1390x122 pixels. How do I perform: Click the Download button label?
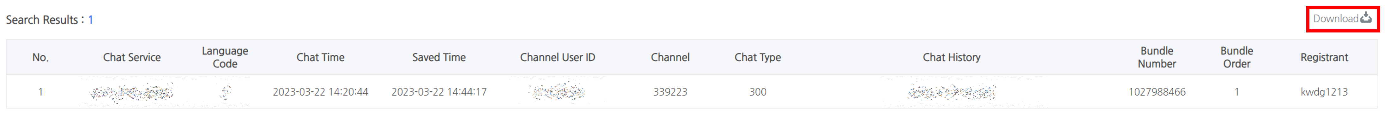pos(1335,19)
